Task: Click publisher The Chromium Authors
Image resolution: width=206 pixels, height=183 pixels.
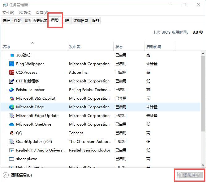Action: point(90,142)
